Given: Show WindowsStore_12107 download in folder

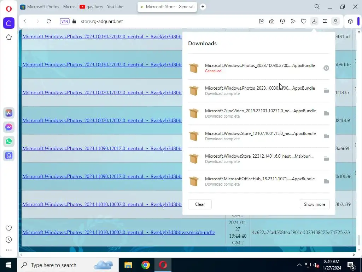Looking at the screenshot, I should 326,136.
